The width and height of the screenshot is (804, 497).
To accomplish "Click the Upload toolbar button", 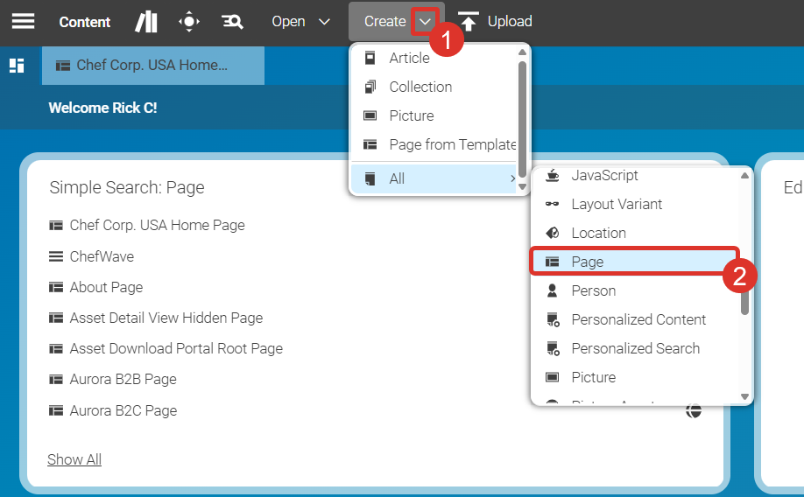I will [x=496, y=21].
